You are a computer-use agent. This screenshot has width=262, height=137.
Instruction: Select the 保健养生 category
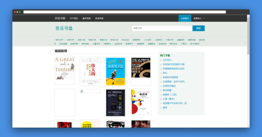151,44
